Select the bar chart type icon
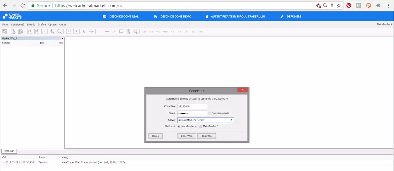 (x=29, y=31)
